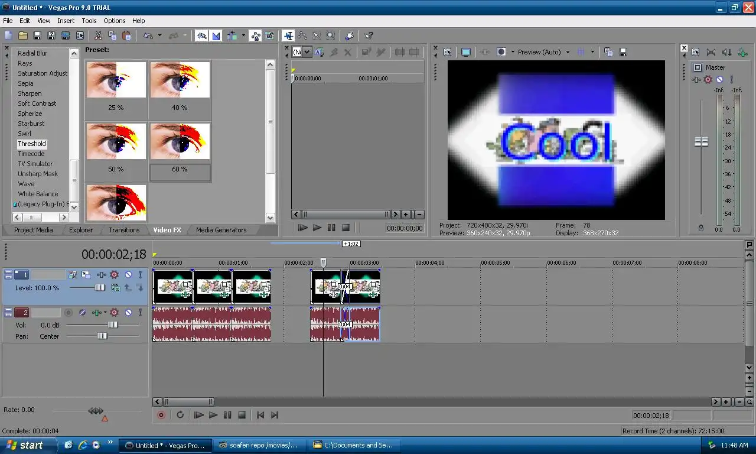Toggle Loop Playback in transport bar

(180, 415)
